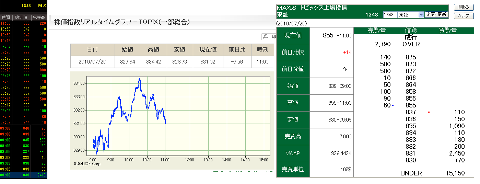Select the 09:05 row in the tick list

tap(24, 152)
